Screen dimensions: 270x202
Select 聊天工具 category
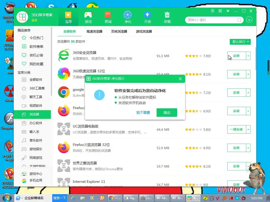pos(32,97)
